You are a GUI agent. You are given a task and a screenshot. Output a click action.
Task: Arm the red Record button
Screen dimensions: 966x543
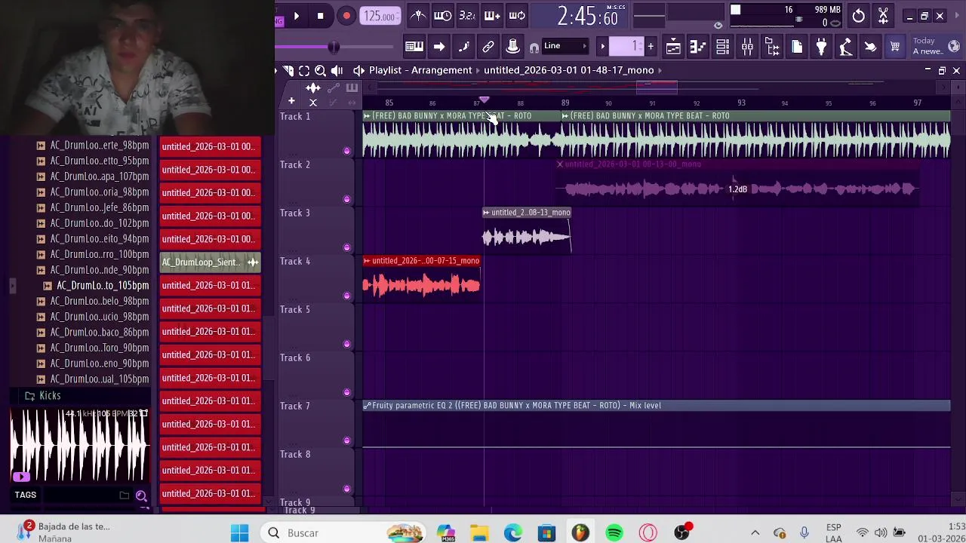point(346,16)
